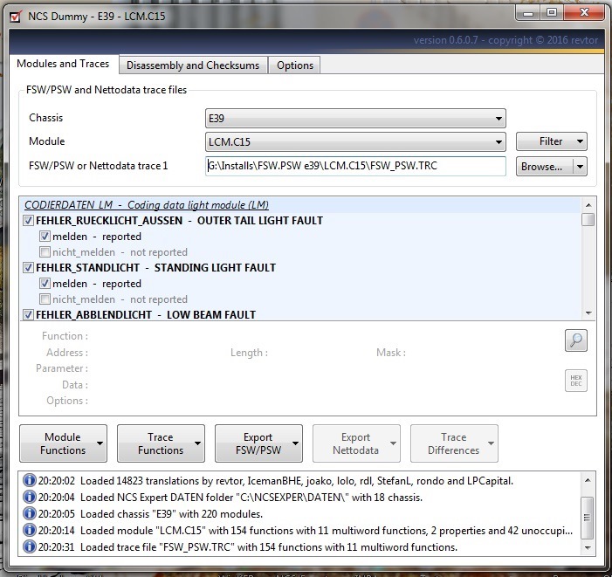The image size is (612, 577).
Task: Open the Export Nettodata menu arrow
Action: click(x=394, y=443)
